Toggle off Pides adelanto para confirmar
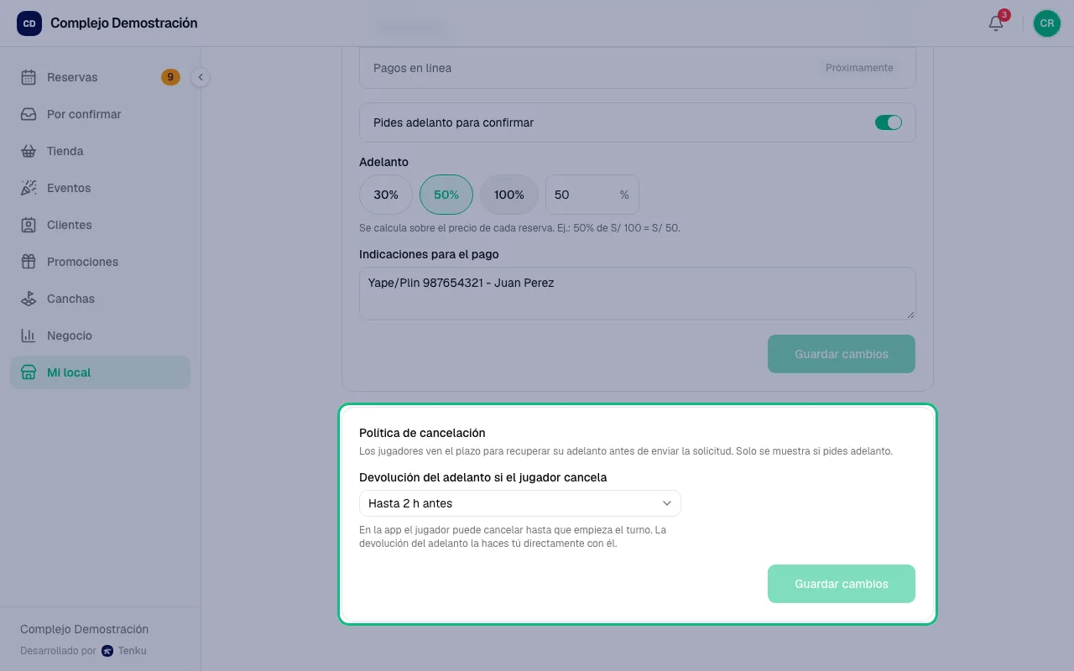1074x671 pixels. (888, 122)
